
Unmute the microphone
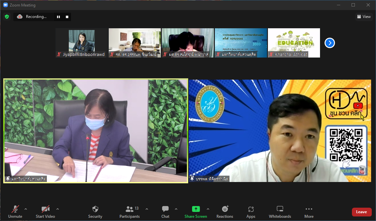pos(15,212)
